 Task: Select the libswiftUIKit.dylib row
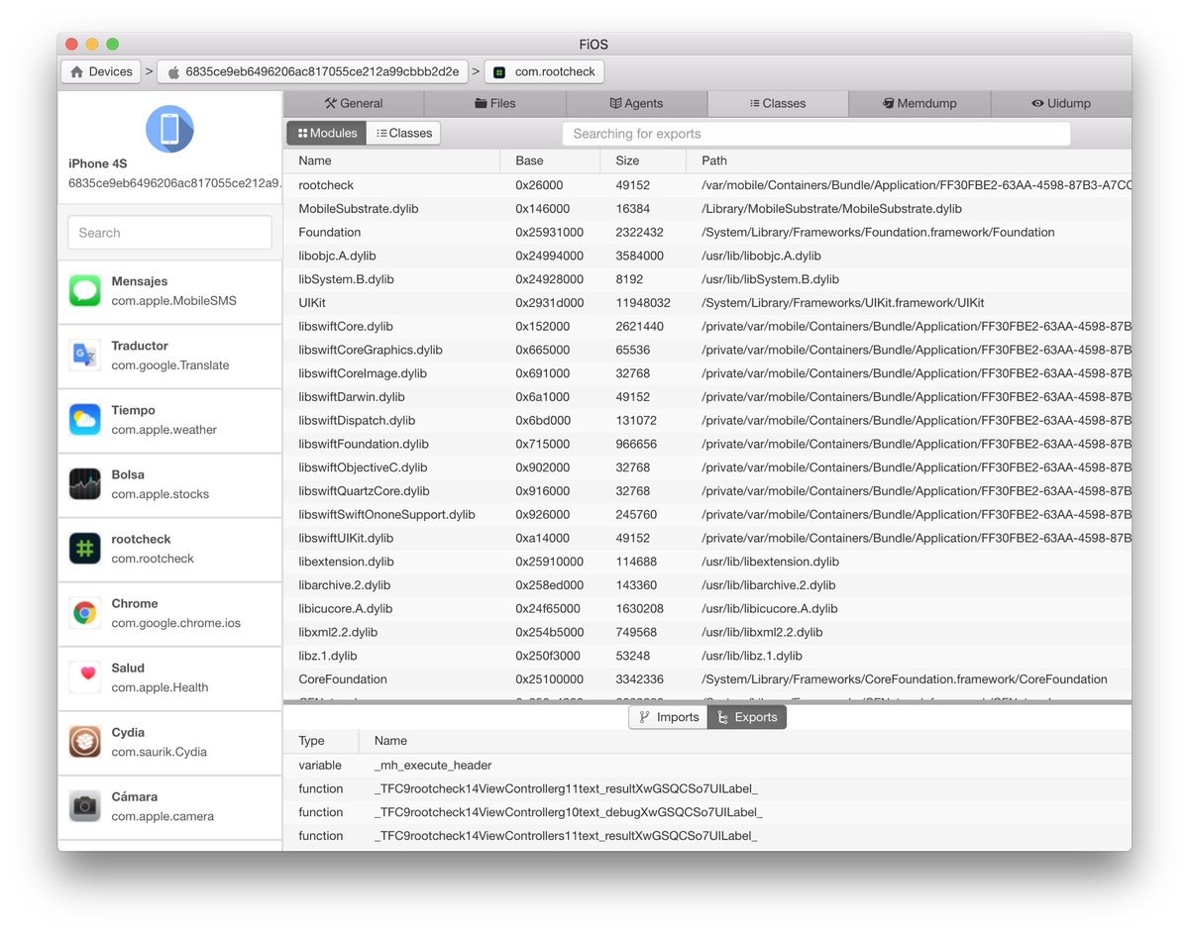[x=707, y=538]
